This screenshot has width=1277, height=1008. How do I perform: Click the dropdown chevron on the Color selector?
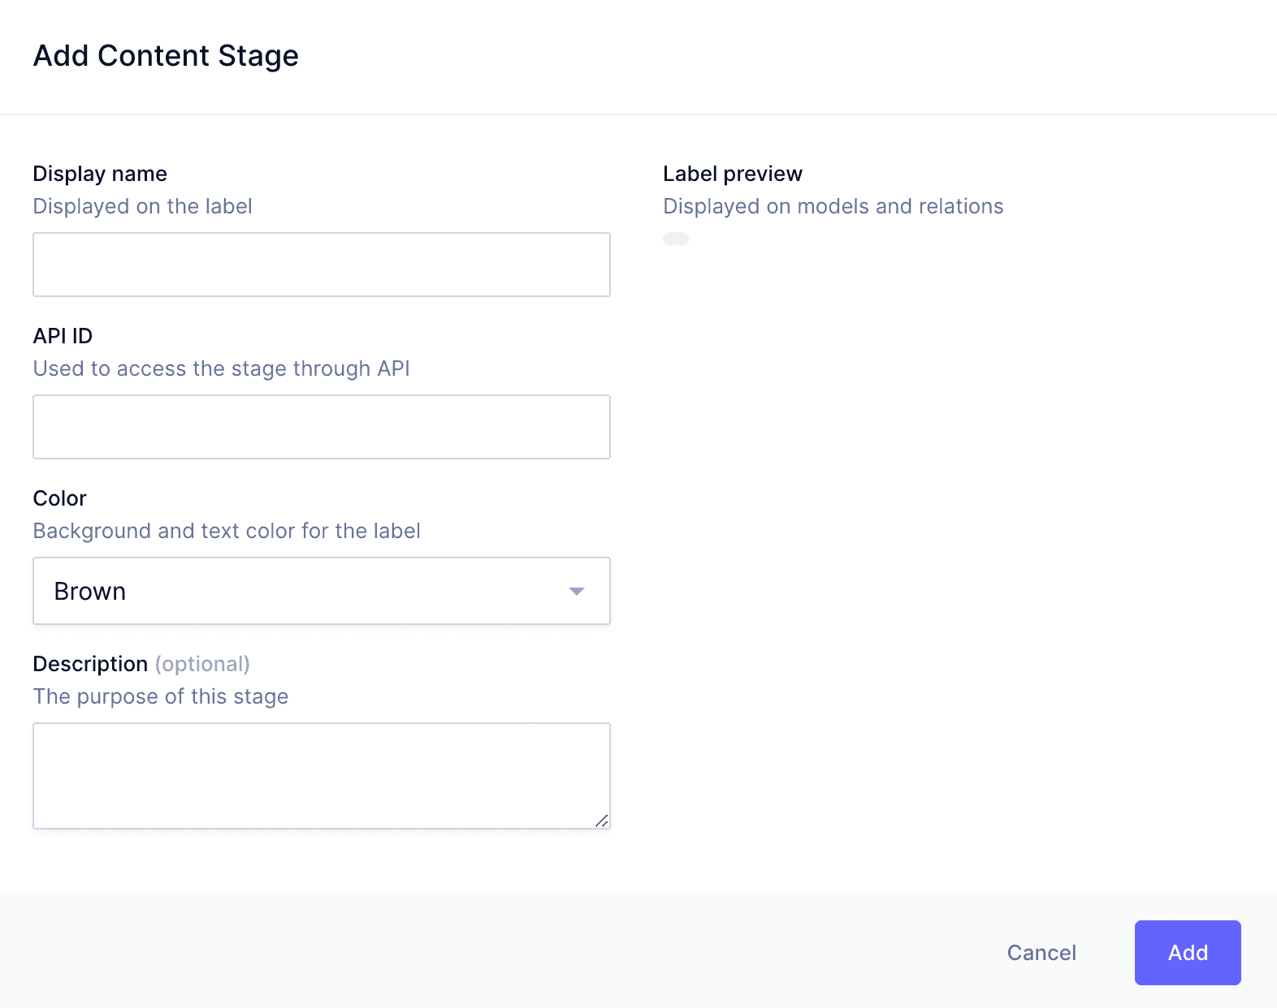[576, 591]
